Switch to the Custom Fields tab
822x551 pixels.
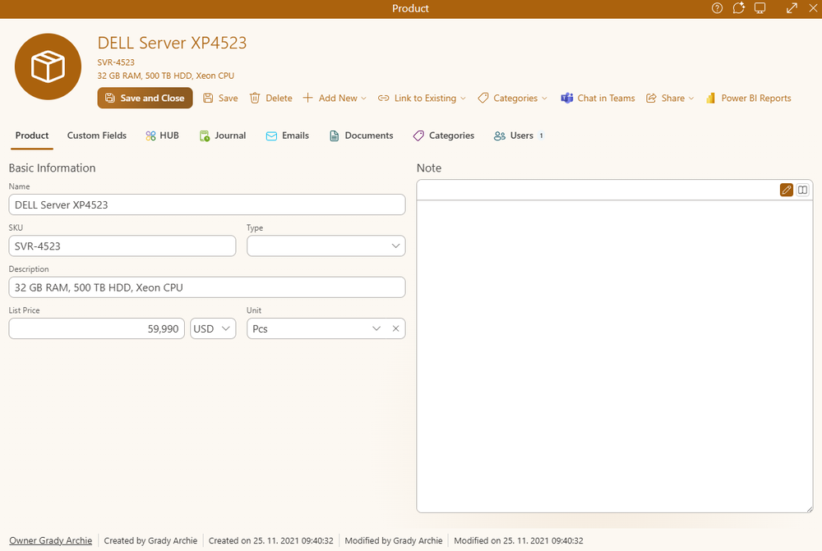click(x=97, y=135)
